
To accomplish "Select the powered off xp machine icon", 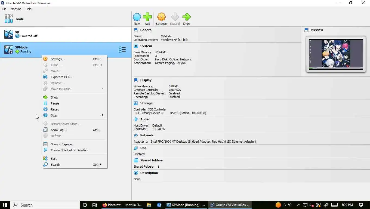I will [x=9, y=34].
